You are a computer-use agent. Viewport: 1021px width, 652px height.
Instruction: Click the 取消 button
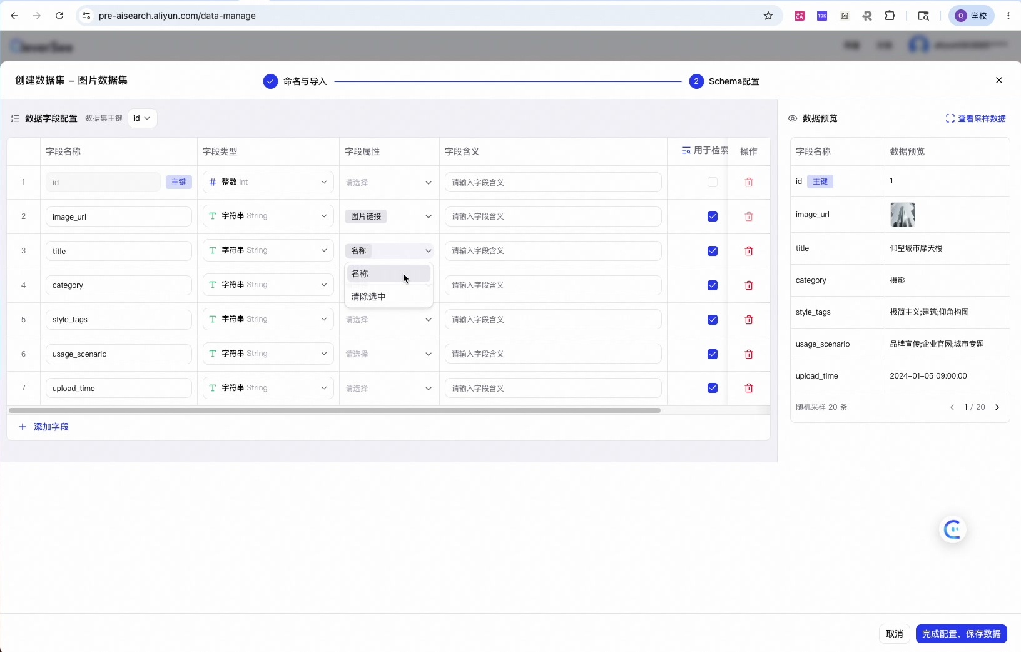[x=894, y=634]
